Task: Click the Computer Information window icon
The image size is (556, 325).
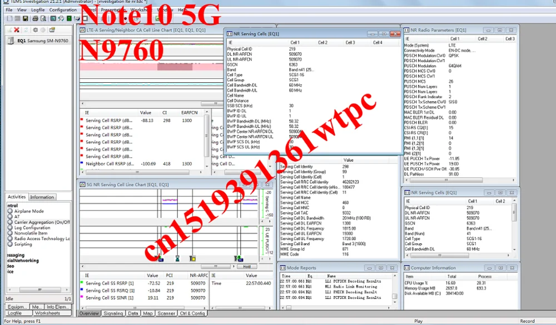Action: point(407,268)
